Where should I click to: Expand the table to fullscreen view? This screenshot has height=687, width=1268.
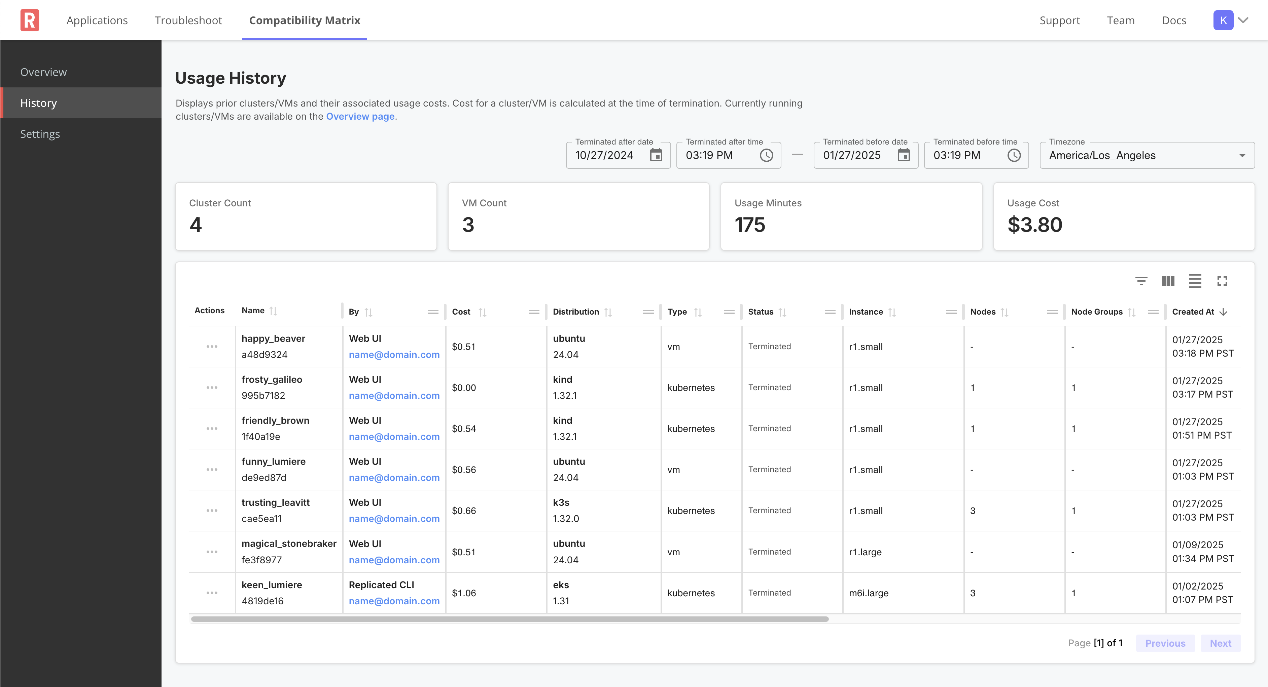1223,281
